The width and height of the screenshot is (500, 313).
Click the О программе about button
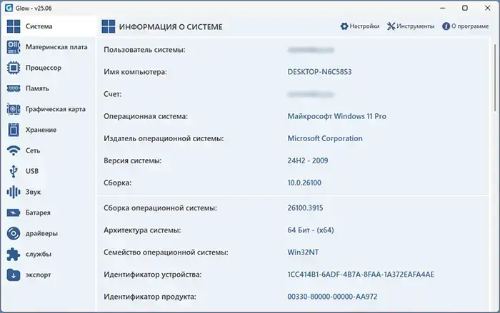[x=465, y=26]
